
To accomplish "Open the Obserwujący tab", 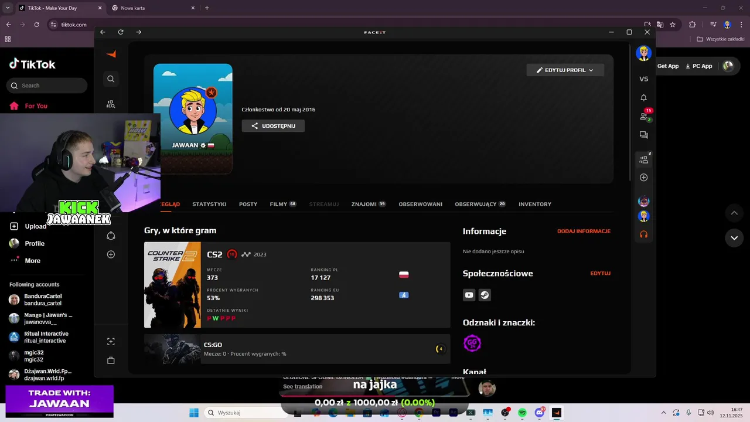I will (x=480, y=204).
